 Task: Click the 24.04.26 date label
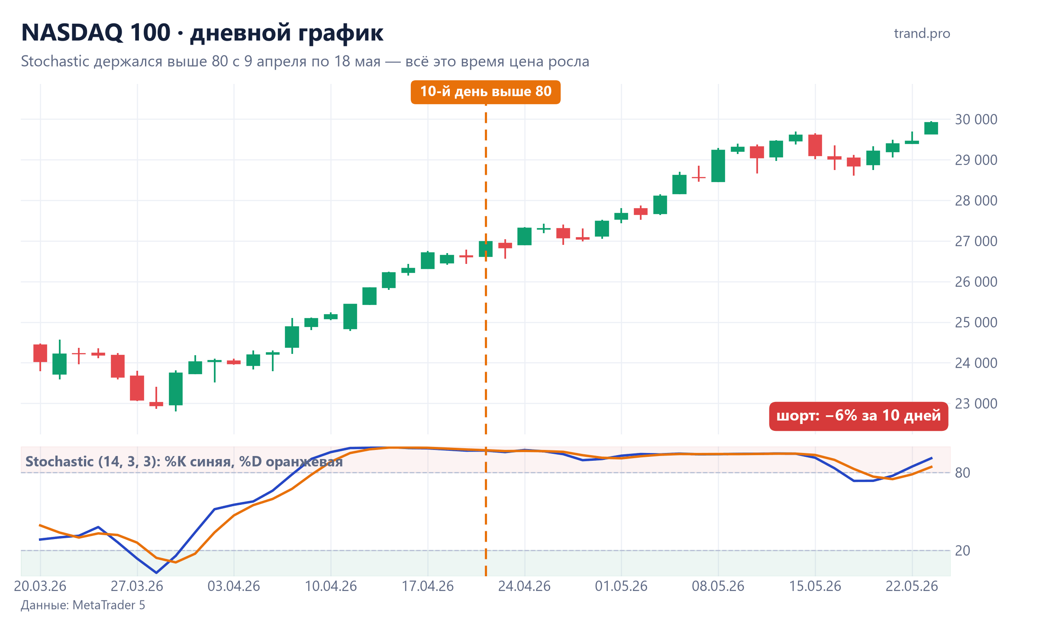click(525, 586)
